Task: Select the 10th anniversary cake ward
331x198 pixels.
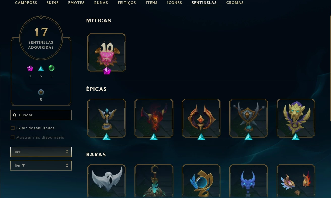Action: [x=107, y=53]
